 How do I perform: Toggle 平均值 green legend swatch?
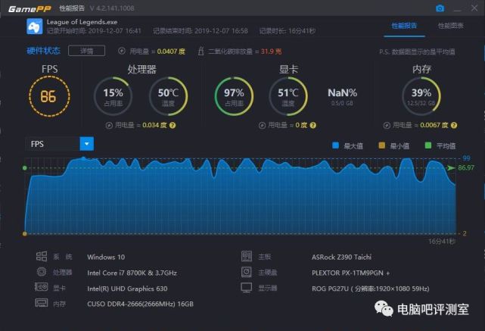click(428, 145)
